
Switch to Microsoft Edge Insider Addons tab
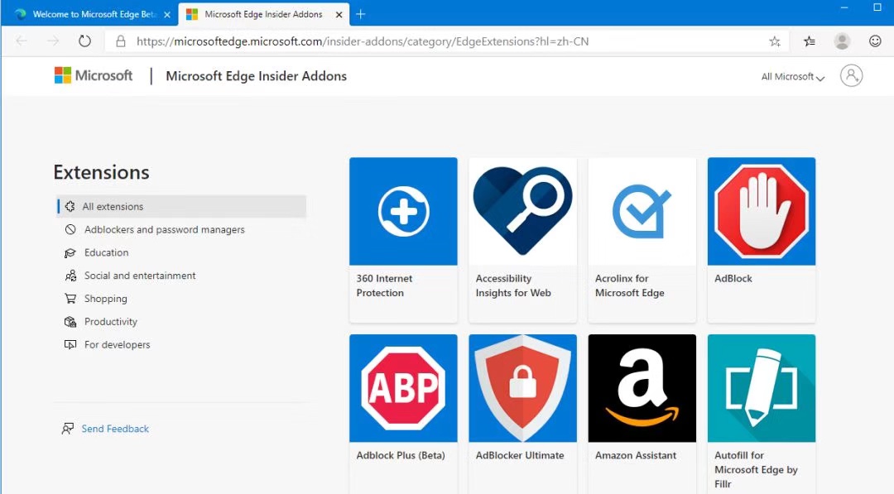264,14
